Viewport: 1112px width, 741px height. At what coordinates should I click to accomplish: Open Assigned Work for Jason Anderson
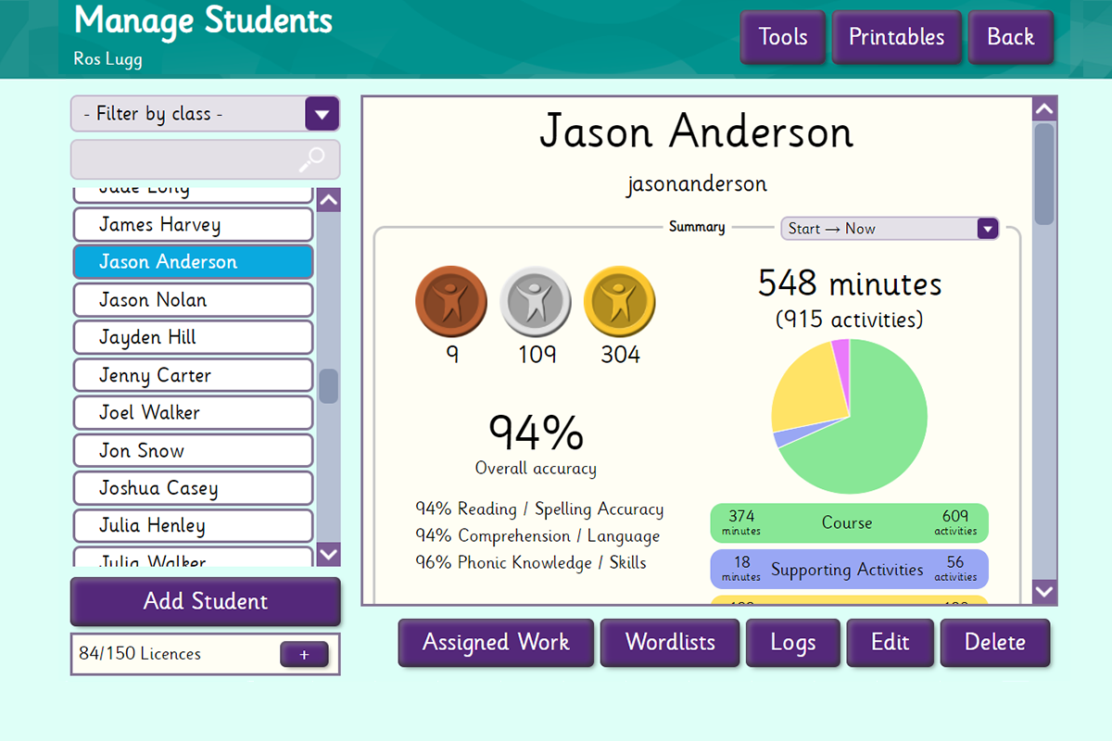click(496, 643)
